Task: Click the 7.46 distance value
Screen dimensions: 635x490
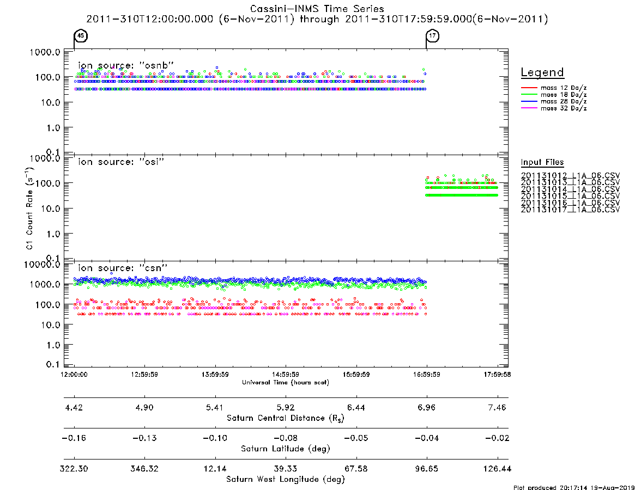Action: pos(497,407)
